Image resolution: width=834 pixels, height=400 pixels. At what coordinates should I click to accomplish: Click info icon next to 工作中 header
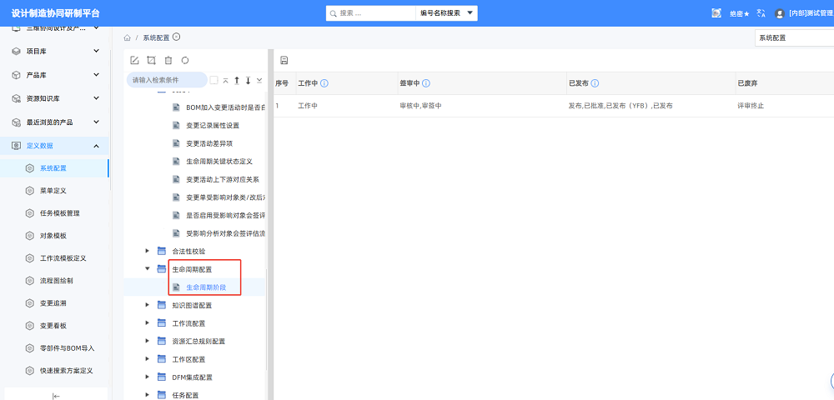click(x=324, y=83)
